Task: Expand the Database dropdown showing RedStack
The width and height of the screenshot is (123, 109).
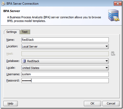Action: click(65, 61)
